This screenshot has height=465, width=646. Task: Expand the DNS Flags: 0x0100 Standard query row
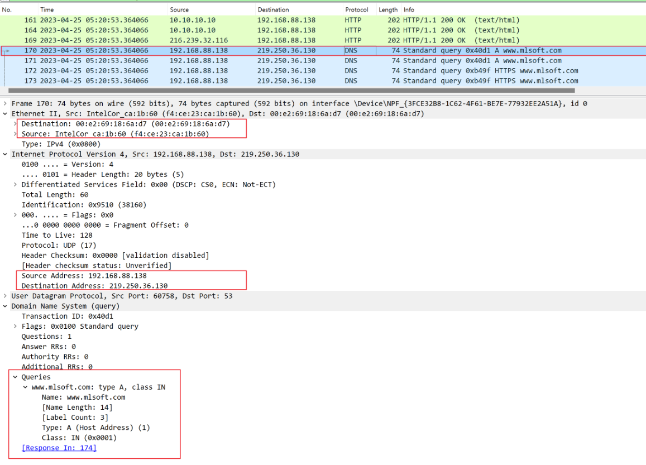pyautogui.click(x=15, y=326)
